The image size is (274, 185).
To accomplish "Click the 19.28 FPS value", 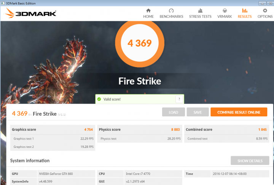I will pyautogui.click(x=87, y=147).
